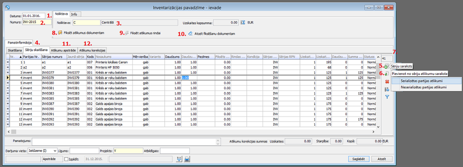Click the red delete row icon
This screenshot has width=463, height=167.
point(387,83)
